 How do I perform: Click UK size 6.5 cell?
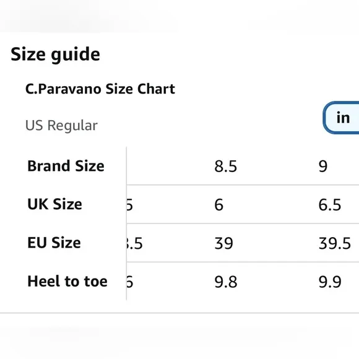pos(330,205)
